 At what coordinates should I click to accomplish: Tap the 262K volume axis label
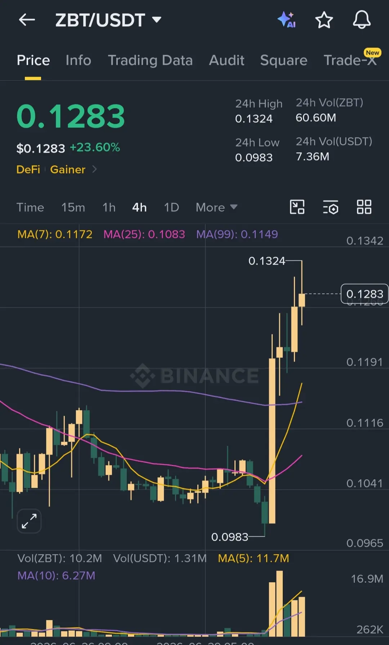click(x=370, y=630)
